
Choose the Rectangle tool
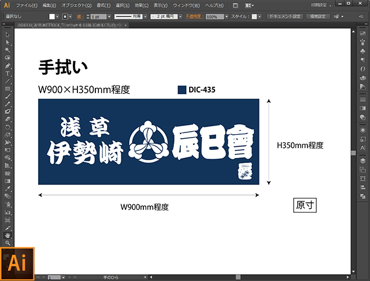click(8, 88)
